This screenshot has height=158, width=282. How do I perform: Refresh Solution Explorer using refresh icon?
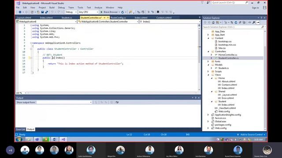pyautogui.click(x=236, y=22)
